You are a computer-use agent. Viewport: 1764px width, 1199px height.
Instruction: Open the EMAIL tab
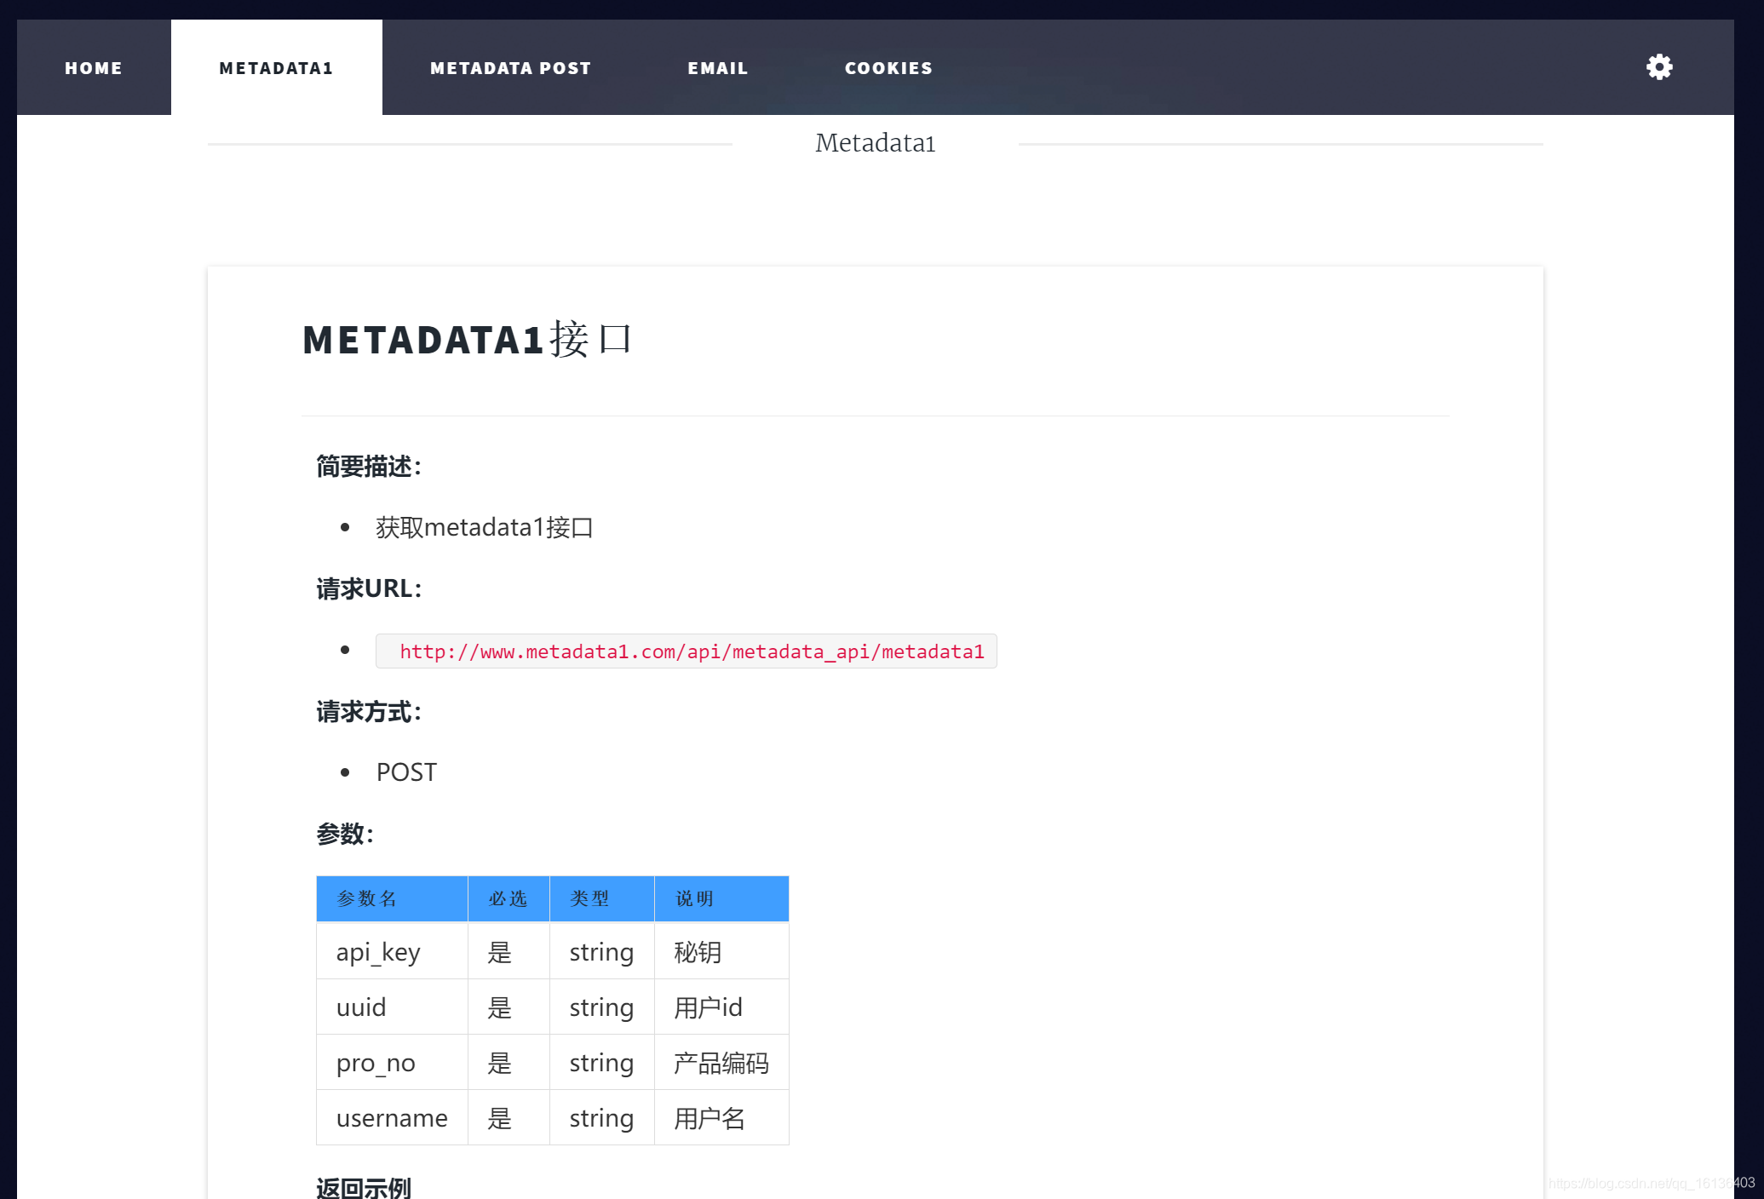click(x=718, y=68)
